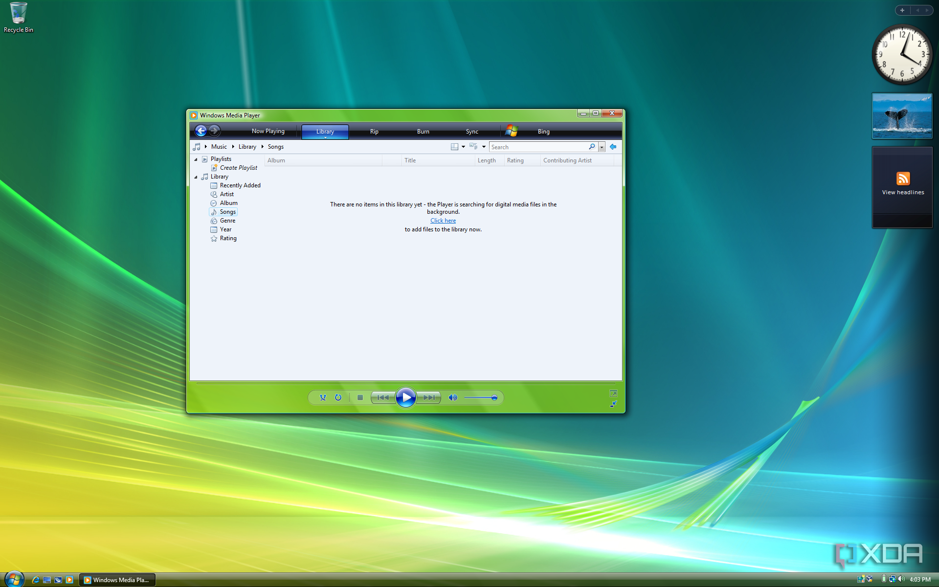Select Create Playlist in the tree
Image resolution: width=939 pixels, height=587 pixels.
pos(238,168)
